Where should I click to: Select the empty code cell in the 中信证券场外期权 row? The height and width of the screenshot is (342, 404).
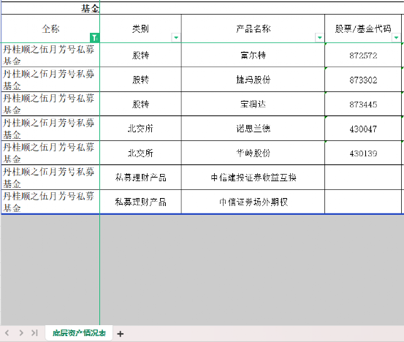tap(363, 202)
